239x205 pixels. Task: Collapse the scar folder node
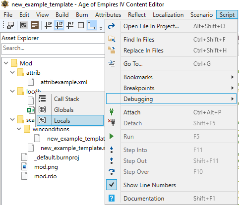(x=12, y=119)
